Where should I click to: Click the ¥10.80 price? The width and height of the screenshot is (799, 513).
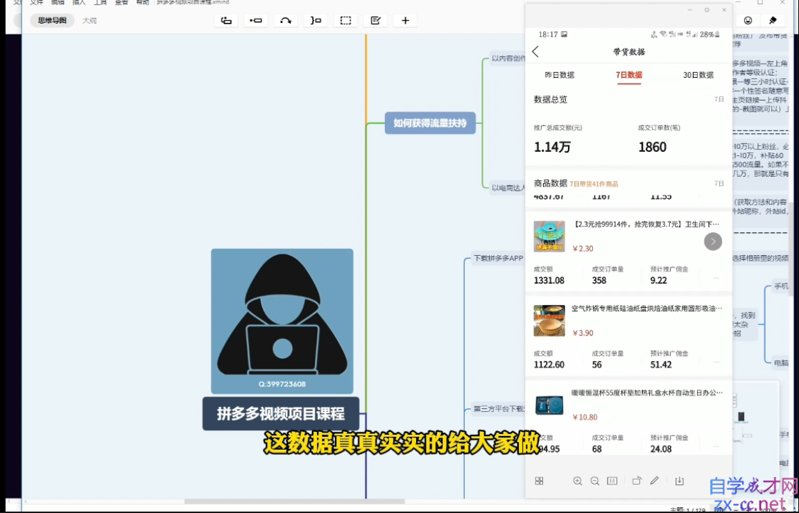(x=585, y=417)
